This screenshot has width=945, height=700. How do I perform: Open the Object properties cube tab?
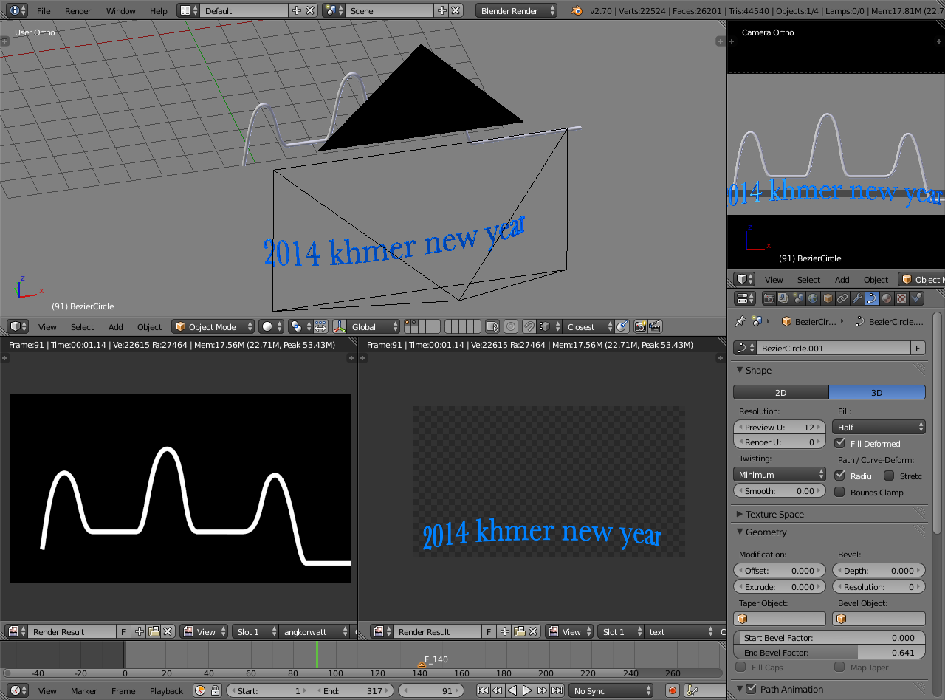point(828,298)
